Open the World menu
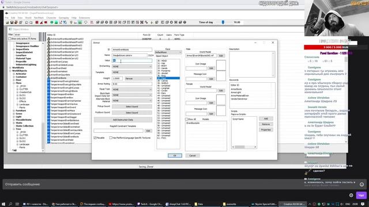This screenshot has height=207, width=369. click(x=28, y=18)
